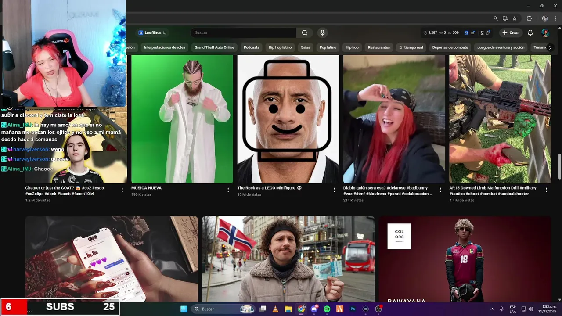Image resolution: width=562 pixels, height=316 pixels.
Task: Click the install app icon in address bar
Action: tap(505, 18)
